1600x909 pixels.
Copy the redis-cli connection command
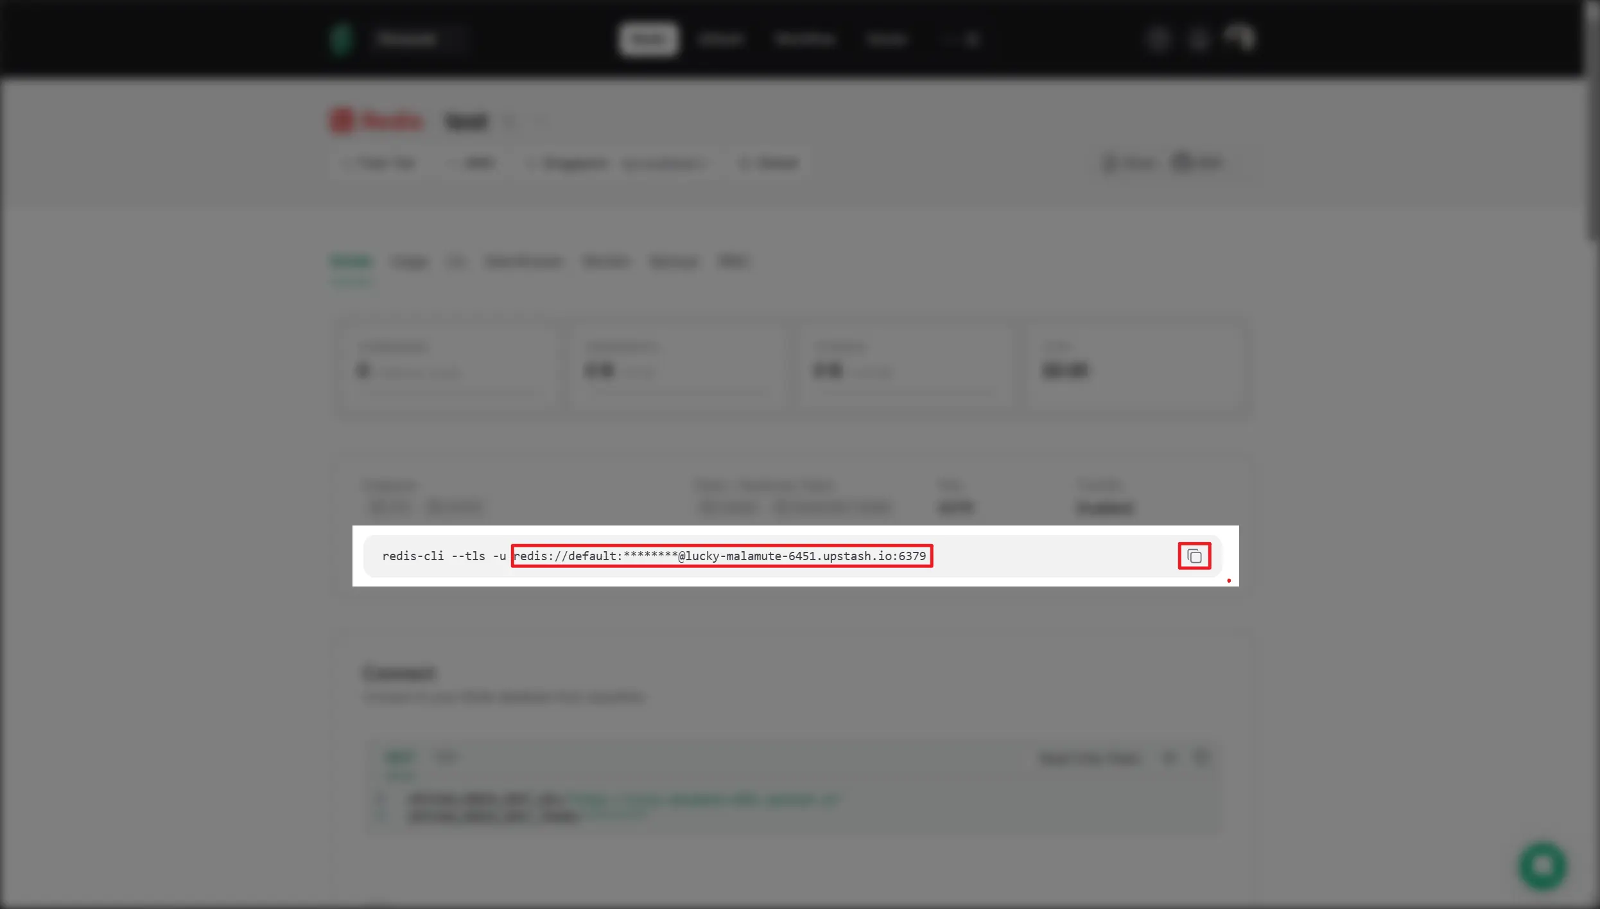tap(1194, 556)
